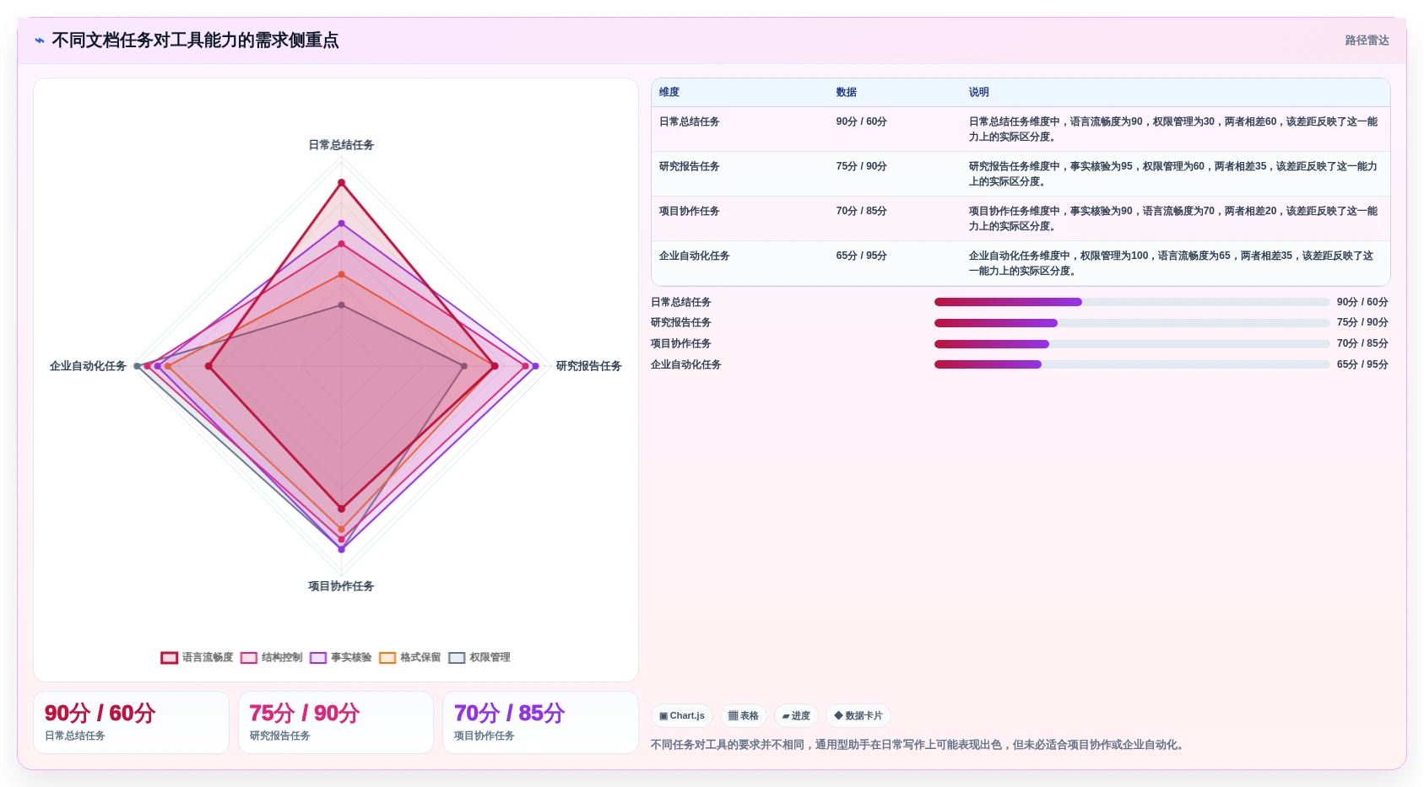
Task: Click the footer note about 通用型助手
Action: [x=918, y=745]
